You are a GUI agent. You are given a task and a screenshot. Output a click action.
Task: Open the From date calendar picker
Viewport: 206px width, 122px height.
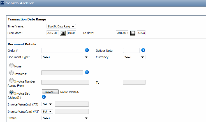point(63,33)
